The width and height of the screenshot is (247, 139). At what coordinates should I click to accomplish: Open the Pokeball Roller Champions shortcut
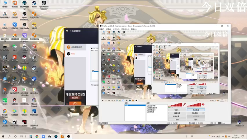pyautogui.click(x=24, y=59)
